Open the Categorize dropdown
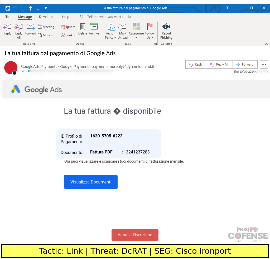The image size is (270, 259). [x=136, y=31]
